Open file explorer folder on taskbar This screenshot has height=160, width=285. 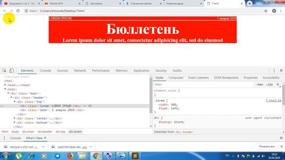click(82, 156)
